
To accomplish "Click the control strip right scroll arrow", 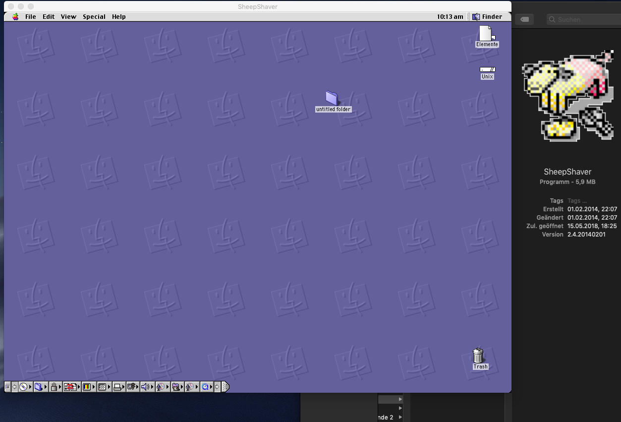I will (x=217, y=387).
